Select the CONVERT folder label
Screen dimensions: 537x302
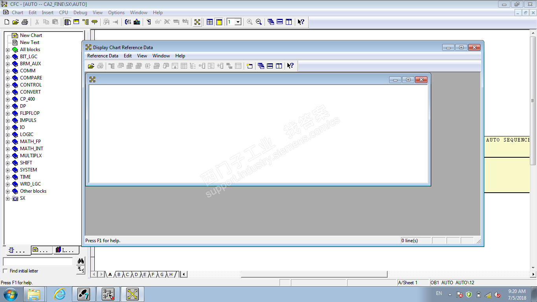30,92
